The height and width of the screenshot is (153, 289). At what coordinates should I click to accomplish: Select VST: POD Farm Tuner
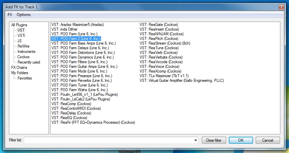pyautogui.click(x=79, y=85)
